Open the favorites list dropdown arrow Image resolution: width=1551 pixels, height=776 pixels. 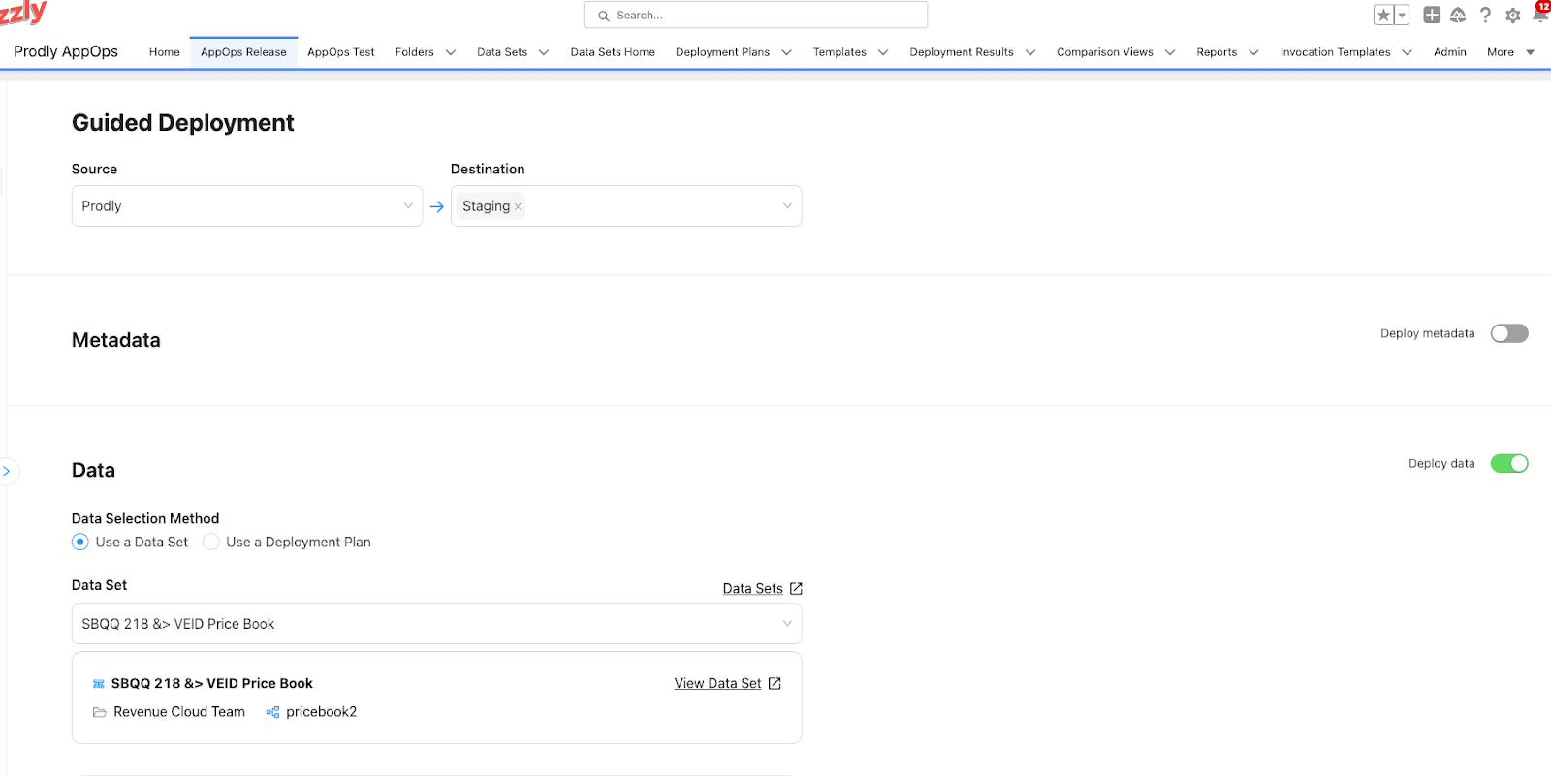(1402, 15)
